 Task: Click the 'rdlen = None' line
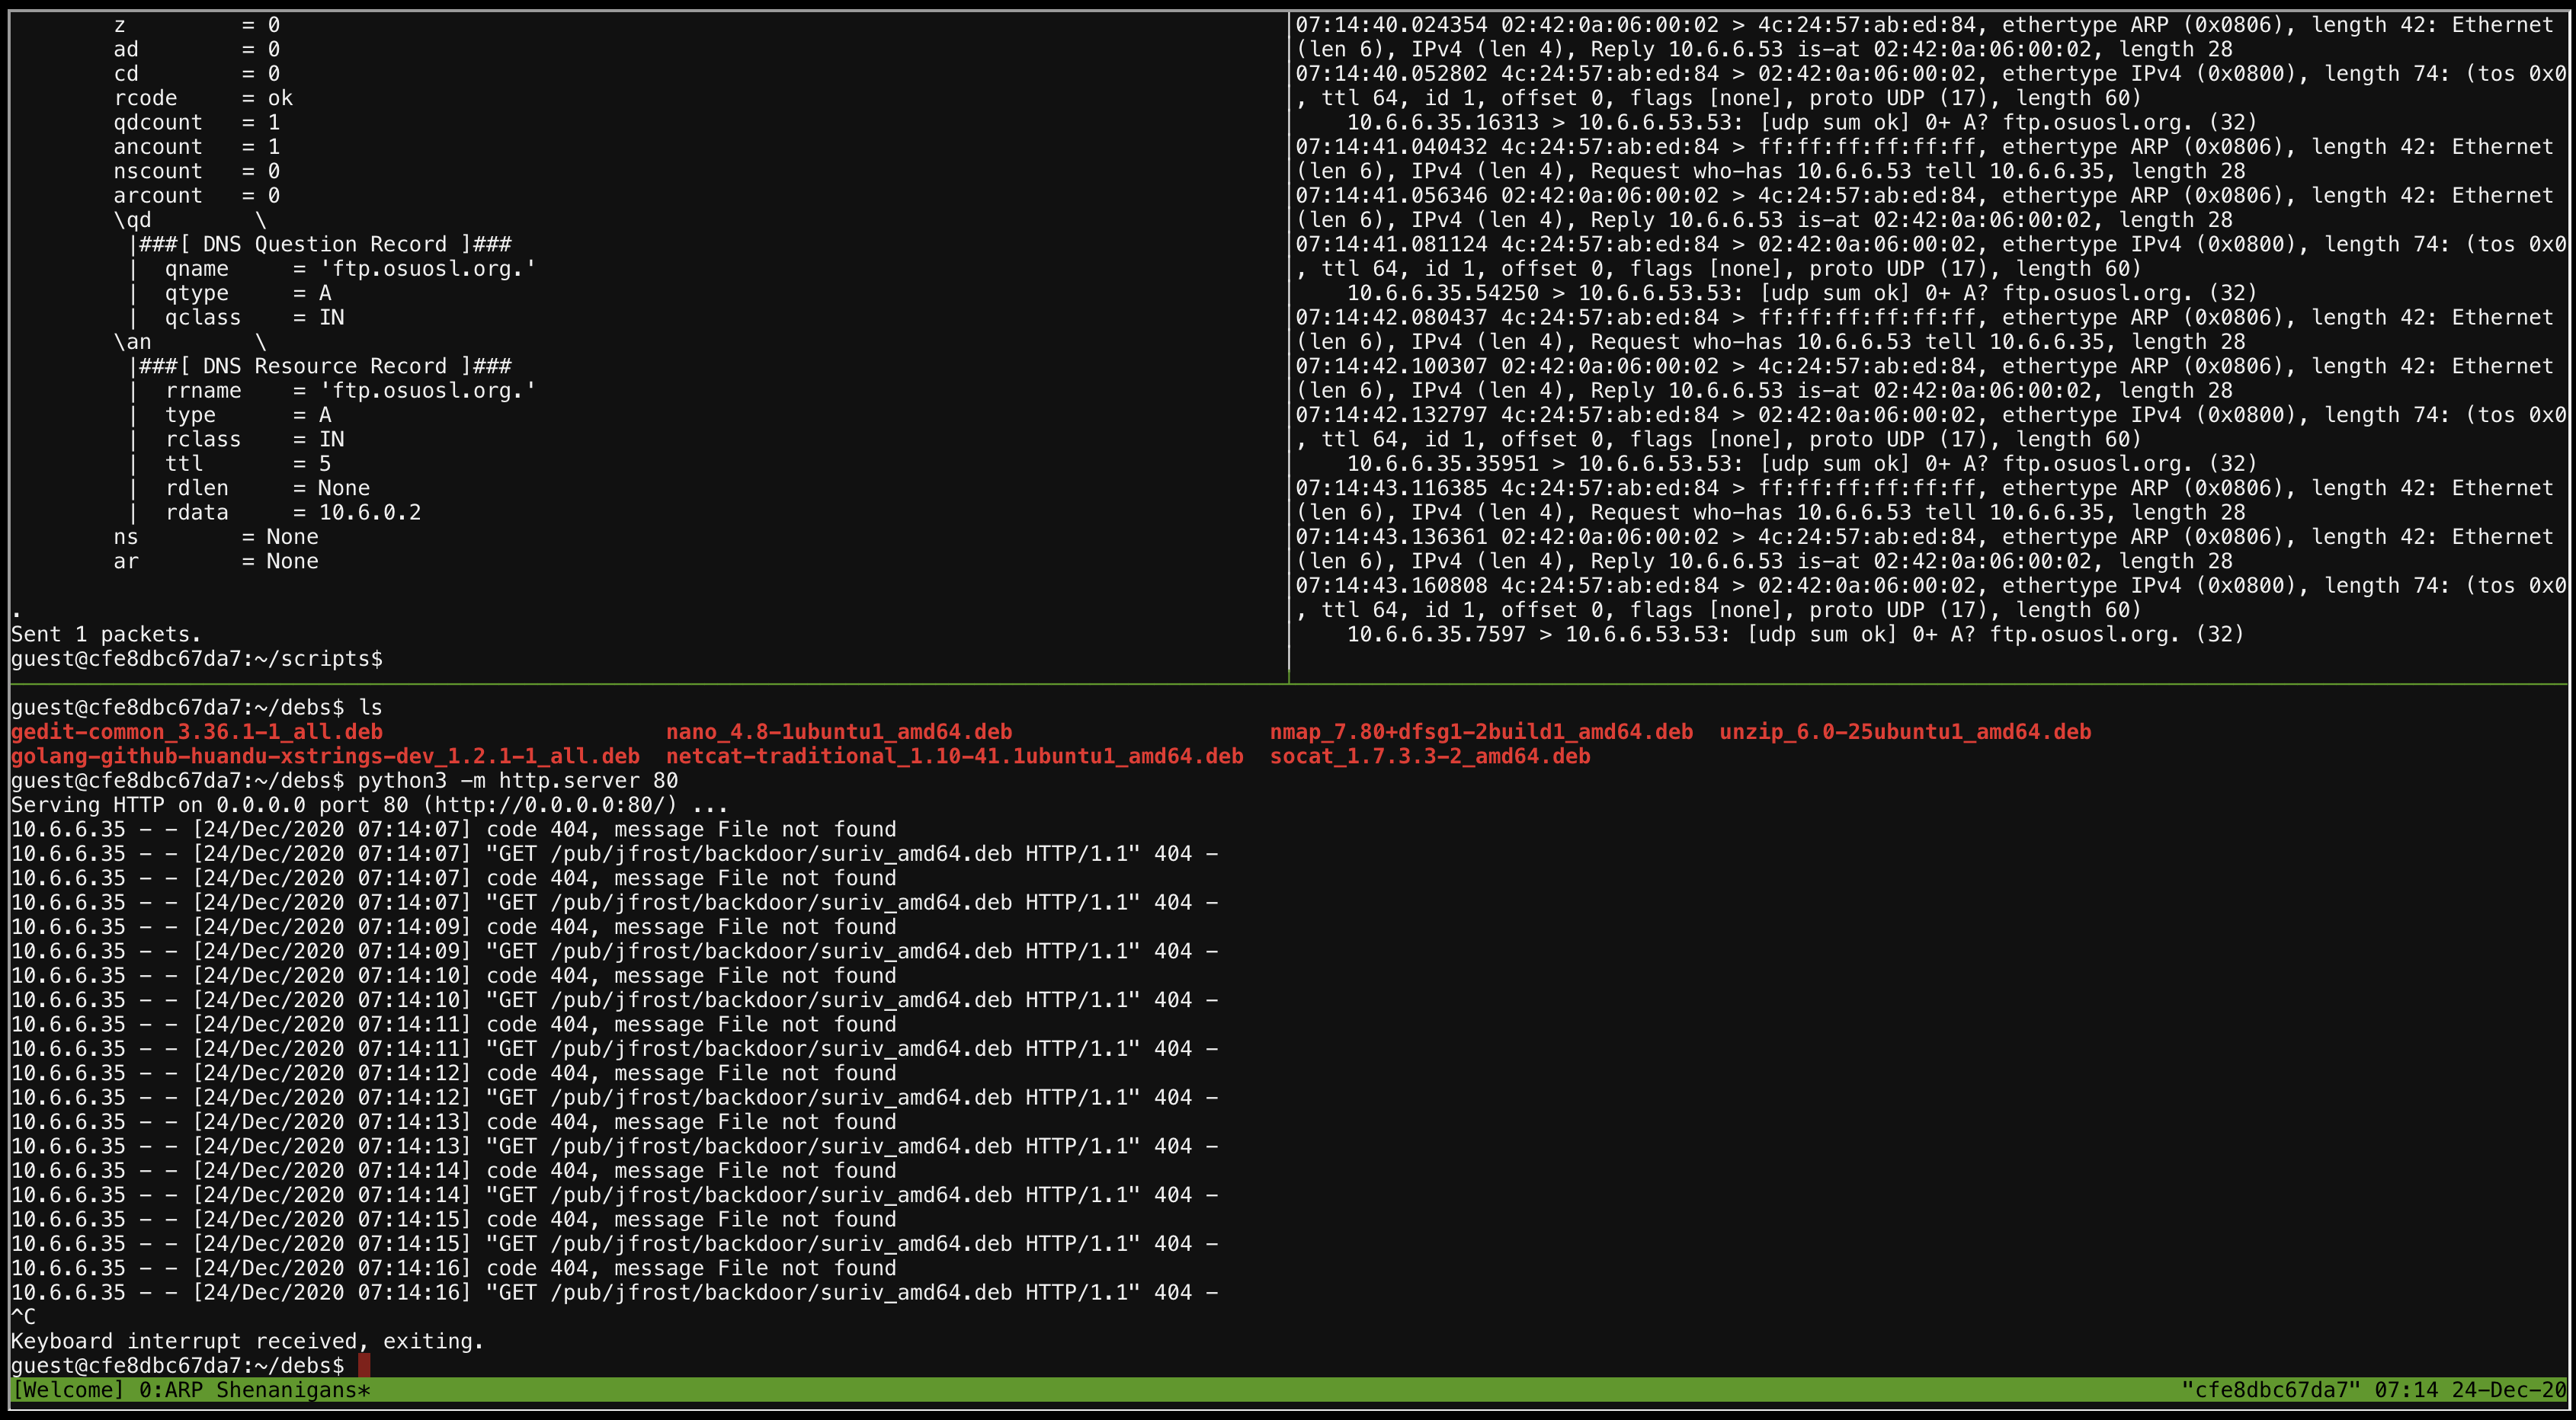coord(267,488)
